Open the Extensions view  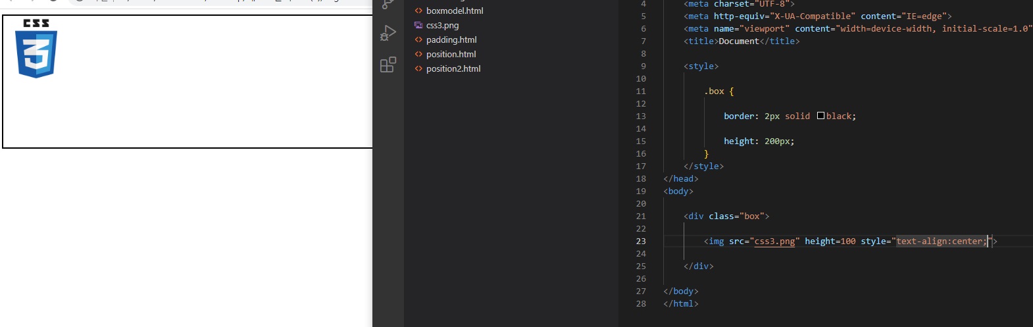388,64
